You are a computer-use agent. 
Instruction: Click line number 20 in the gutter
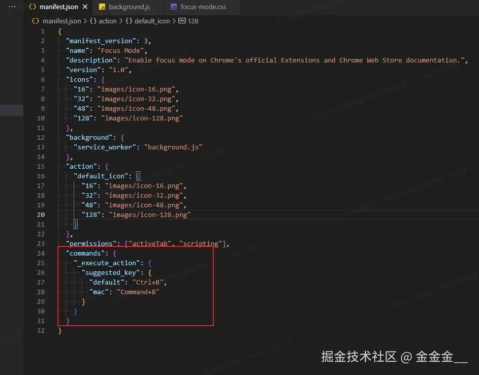coord(41,214)
